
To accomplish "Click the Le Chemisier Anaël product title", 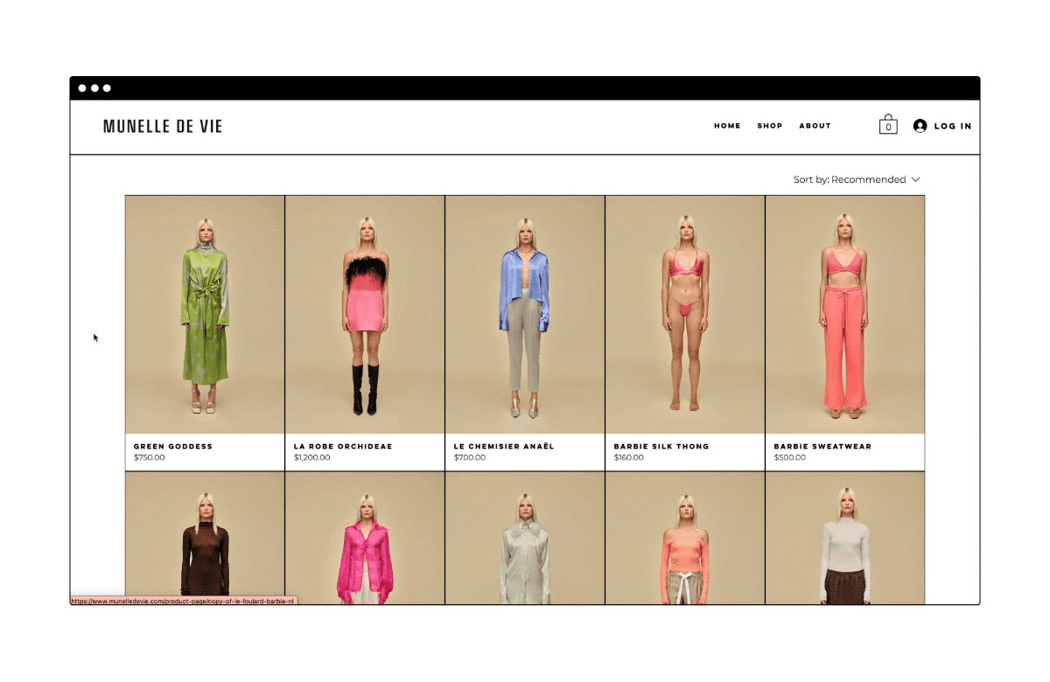I will [504, 446].
